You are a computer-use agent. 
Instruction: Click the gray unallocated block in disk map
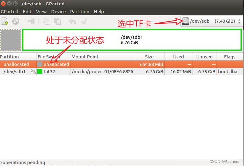point(10,40)
